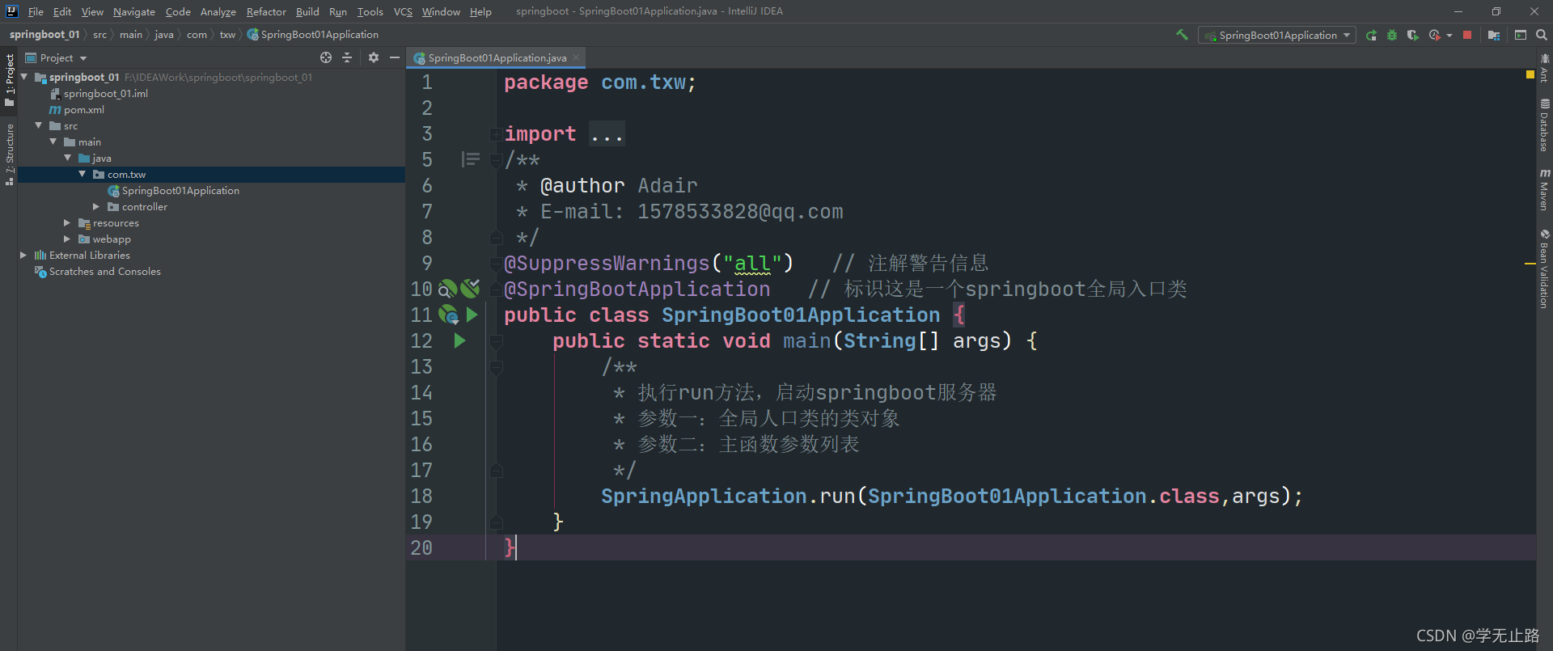Open the Build menu

[x=307, y=11]
